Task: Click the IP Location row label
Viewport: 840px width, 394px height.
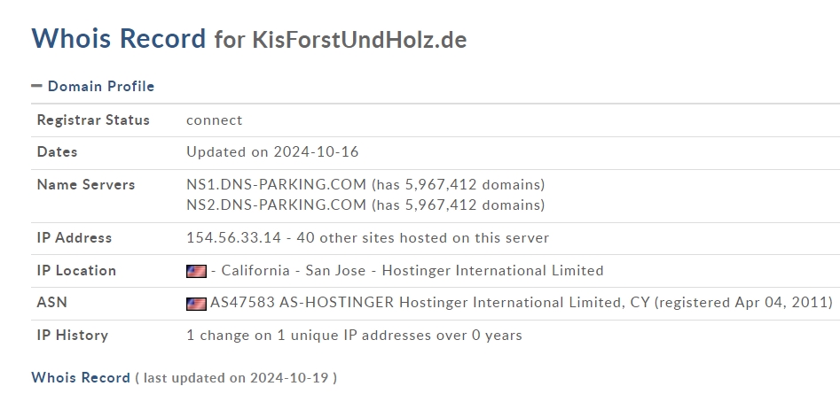Action: [76, 271]
